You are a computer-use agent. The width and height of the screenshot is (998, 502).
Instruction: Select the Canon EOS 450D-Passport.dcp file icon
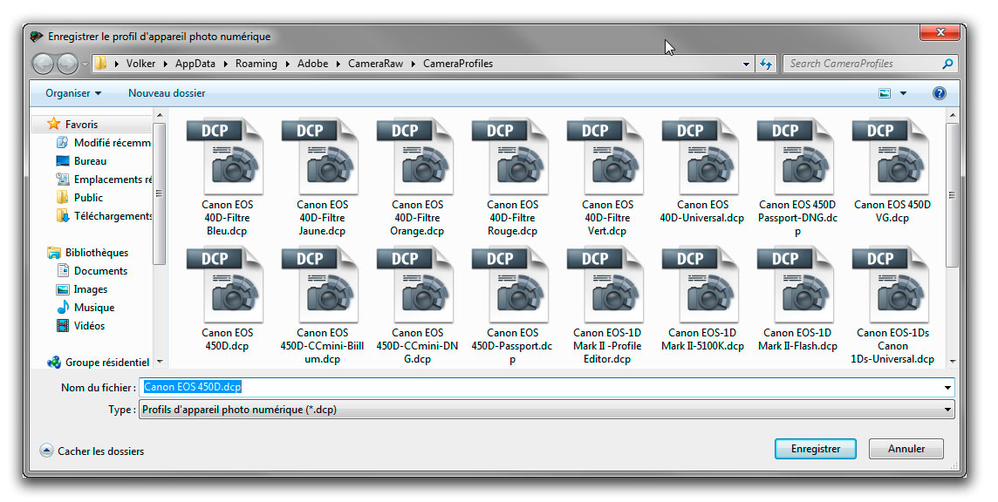(512, 284)
